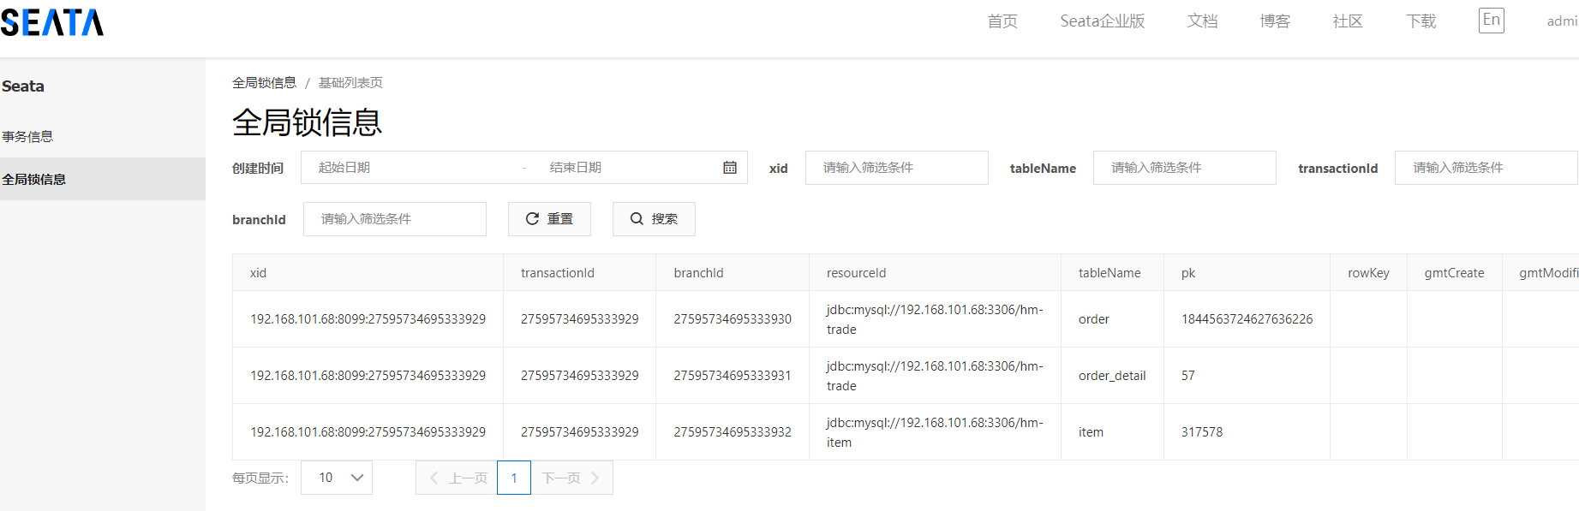The height and width of the screenshot is (511, 1579).
Task: Open the page size dropdown showing 10
Action: coord(337,478)
